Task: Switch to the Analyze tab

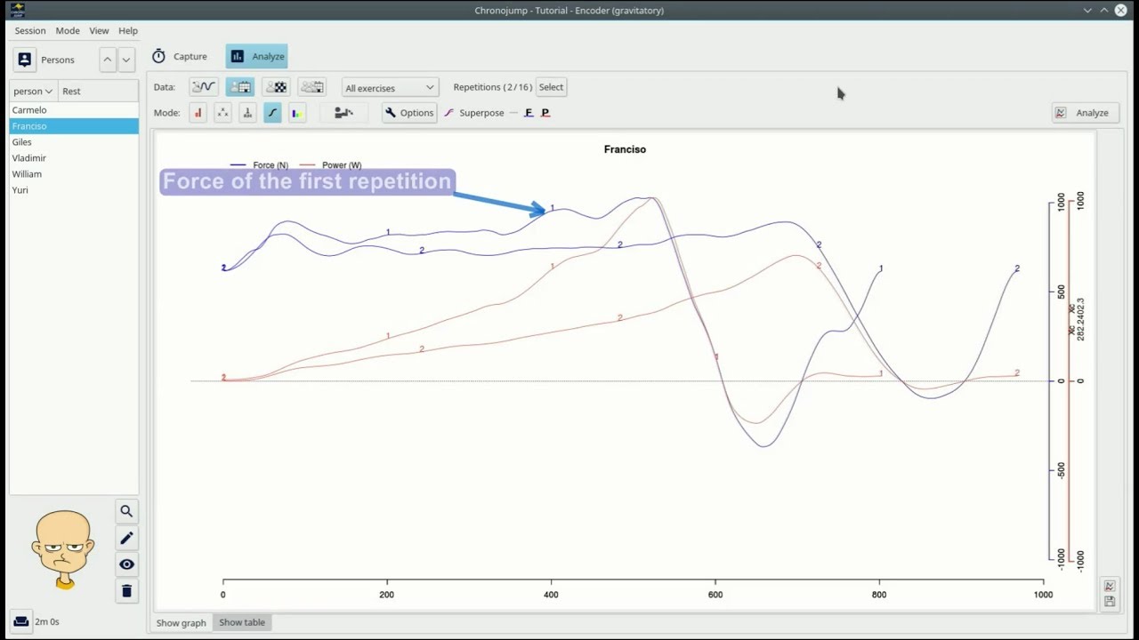Action: click(256, 56)
